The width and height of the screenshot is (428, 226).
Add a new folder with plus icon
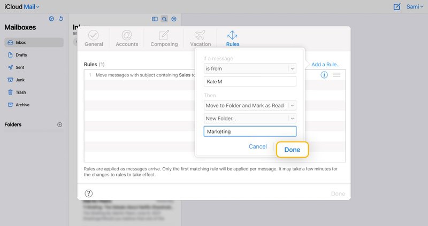60,124
